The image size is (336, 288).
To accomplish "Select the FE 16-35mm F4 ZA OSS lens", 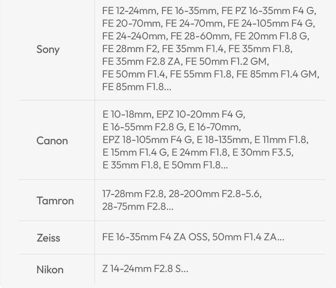I will (155, 237).
